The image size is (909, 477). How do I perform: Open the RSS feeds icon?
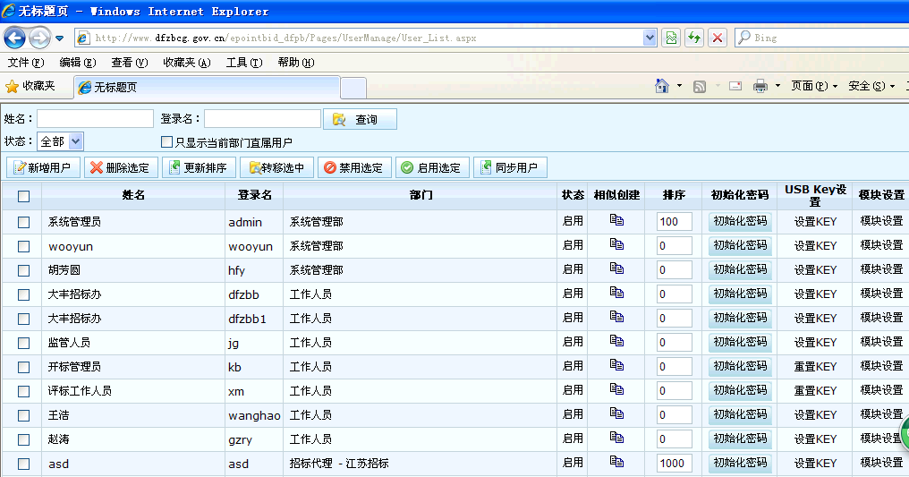(700, 86)
